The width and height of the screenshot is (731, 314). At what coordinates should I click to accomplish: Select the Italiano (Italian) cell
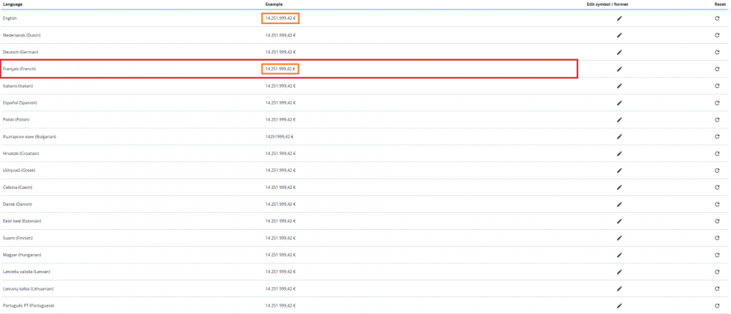(18, 86)
